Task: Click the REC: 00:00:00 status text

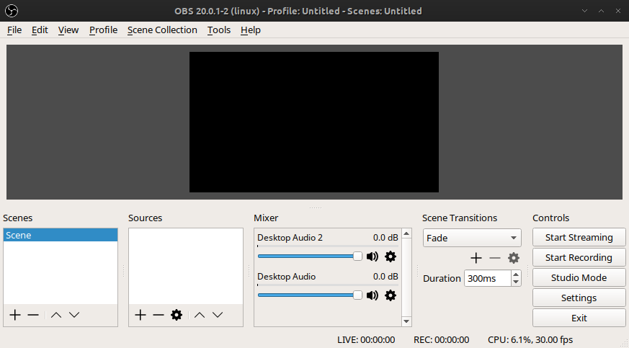Action: 441,339
